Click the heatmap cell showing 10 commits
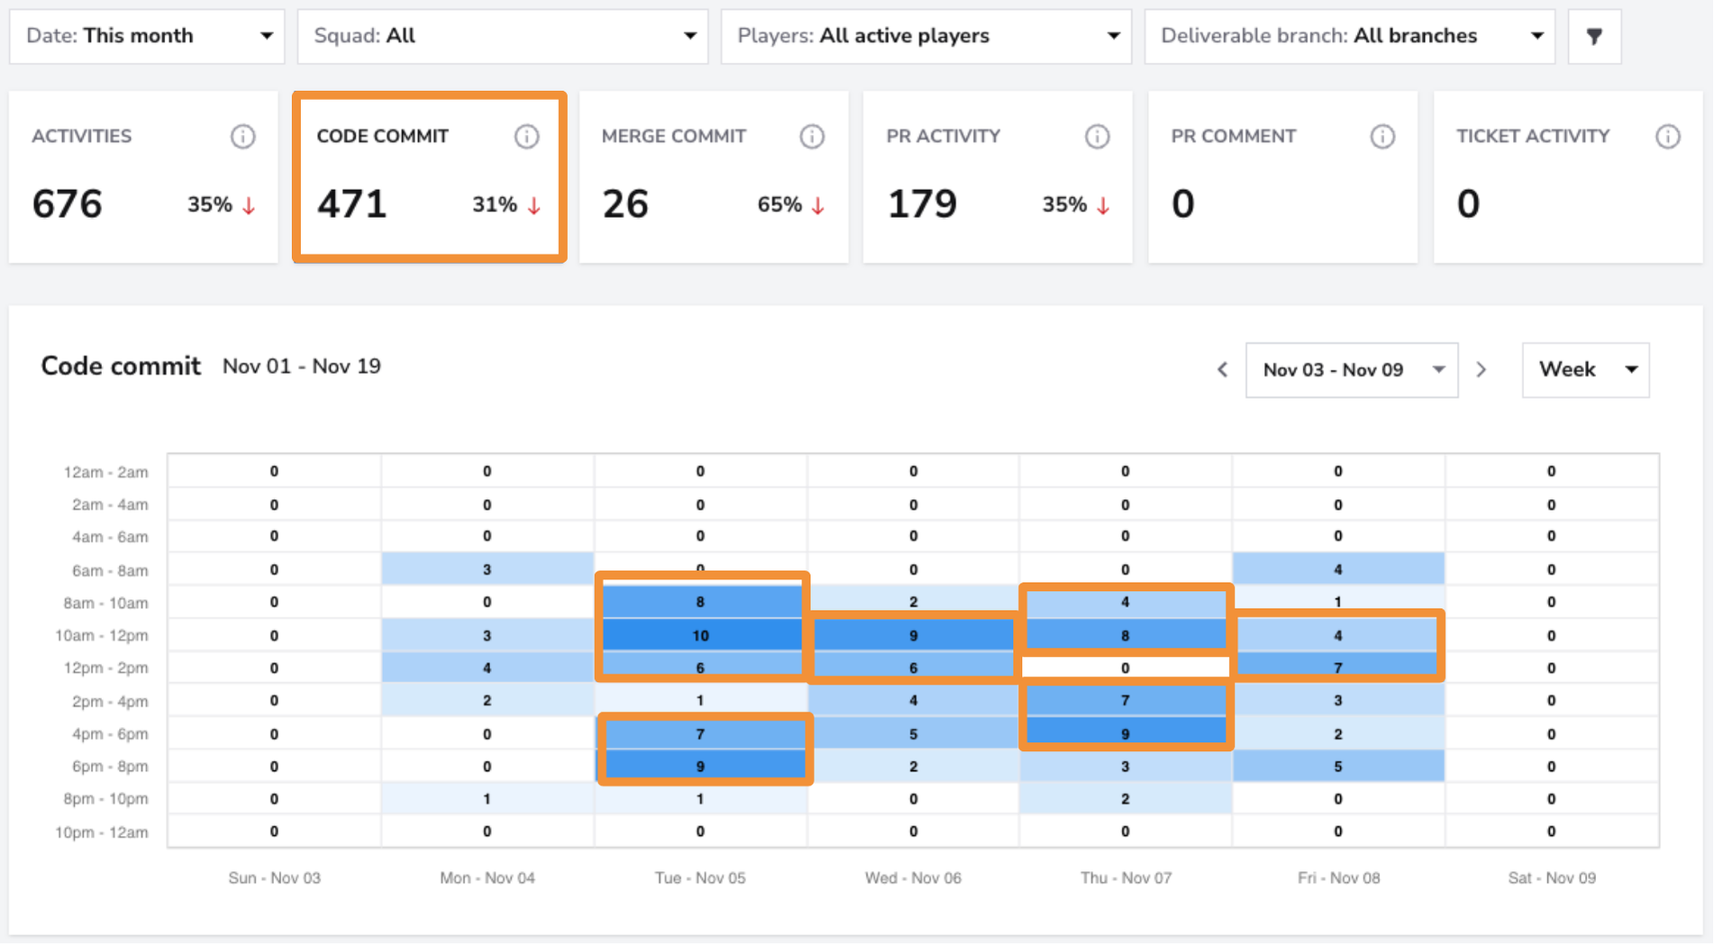Viewport: 1714px width, 944px height. 700,635
